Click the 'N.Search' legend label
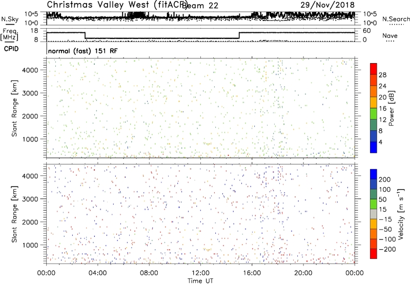410x284 pixels. 396,19
